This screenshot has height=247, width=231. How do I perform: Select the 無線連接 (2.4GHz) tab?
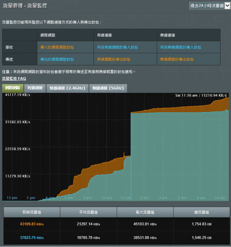pyautogui.click(x=67, y=88)
